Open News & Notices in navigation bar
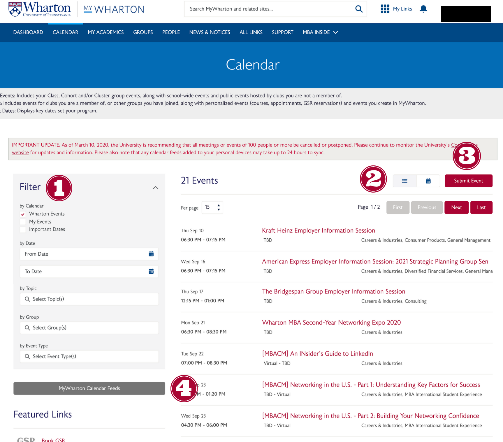 210,32
